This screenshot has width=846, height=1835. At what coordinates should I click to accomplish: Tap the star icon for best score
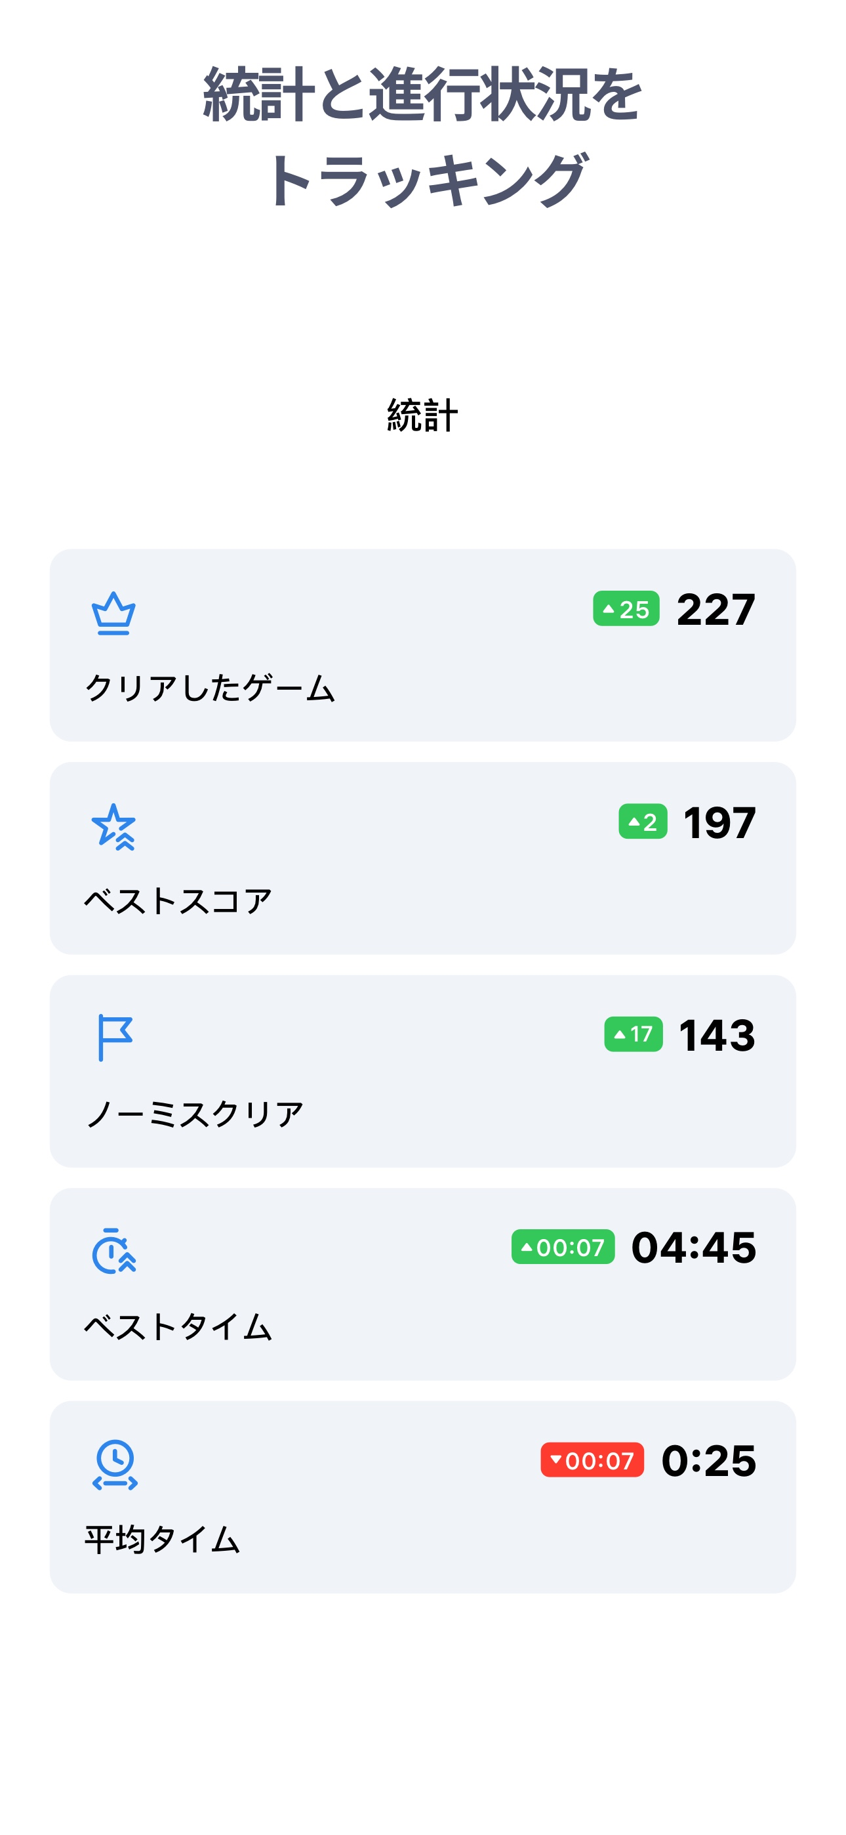pyautogui.click(x=113, y=826)
